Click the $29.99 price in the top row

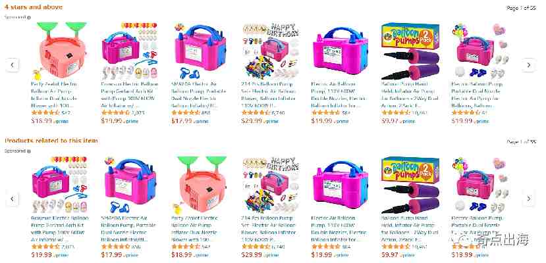coord(252,121)
